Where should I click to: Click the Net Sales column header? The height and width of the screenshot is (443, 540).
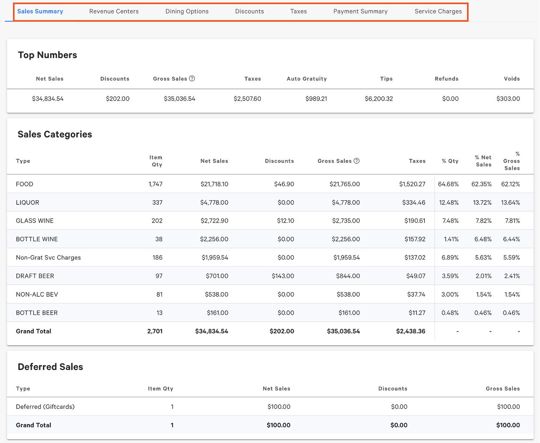pos(214,160)
